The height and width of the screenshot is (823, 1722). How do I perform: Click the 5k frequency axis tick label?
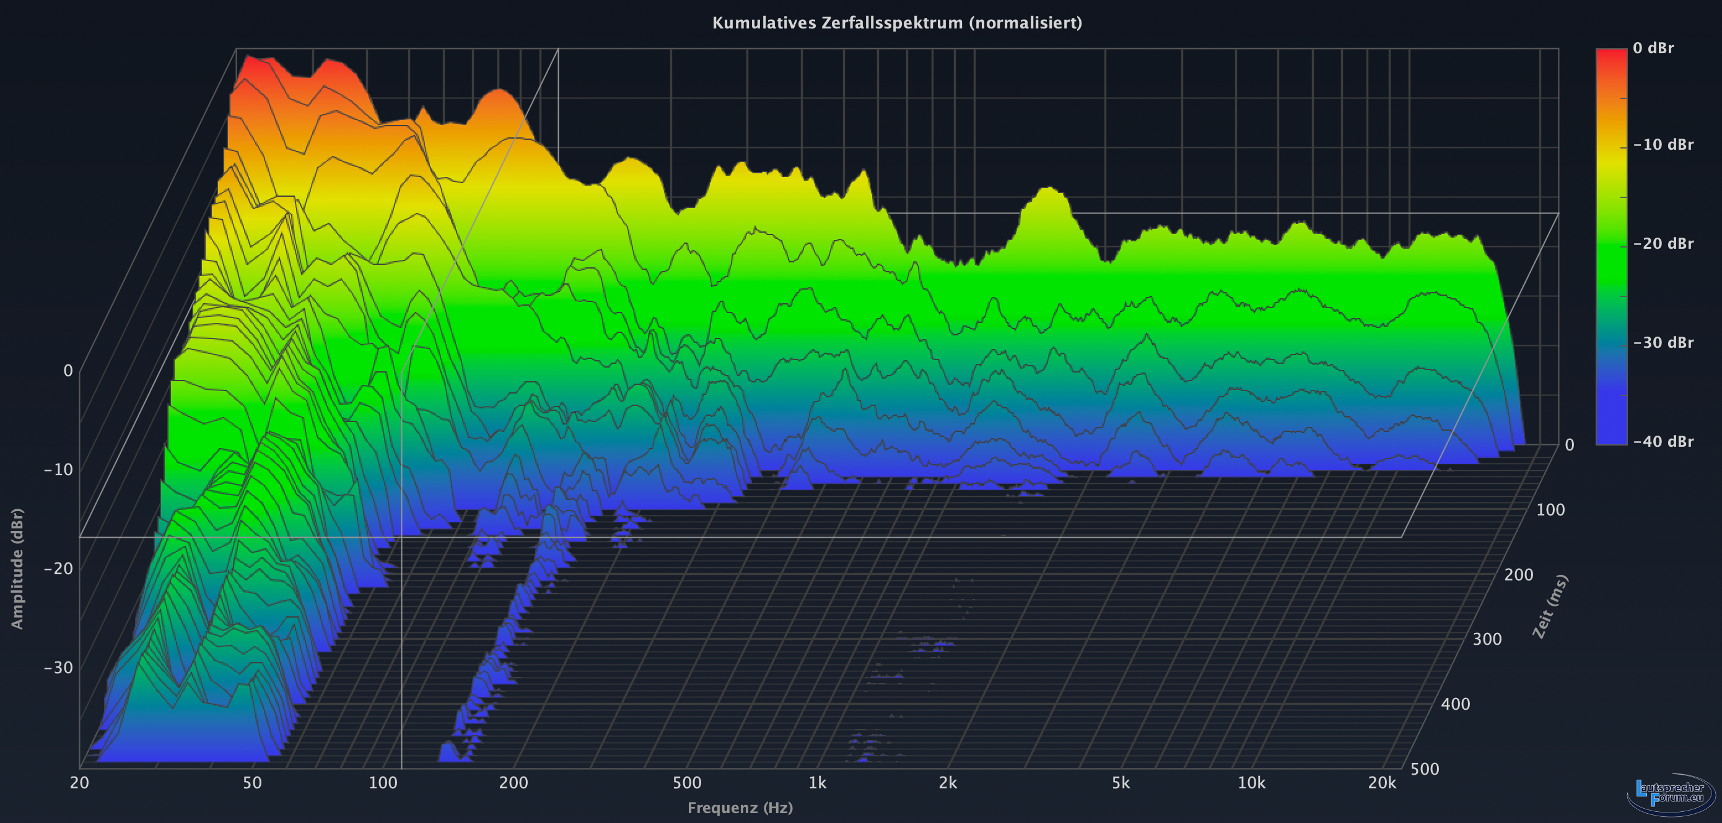coord(1121,783)
